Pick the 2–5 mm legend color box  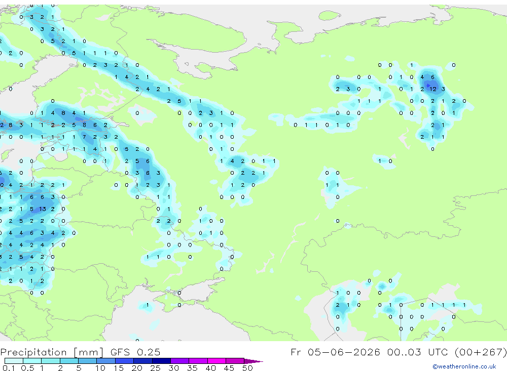pyautogui.click(x=69, y=361)
